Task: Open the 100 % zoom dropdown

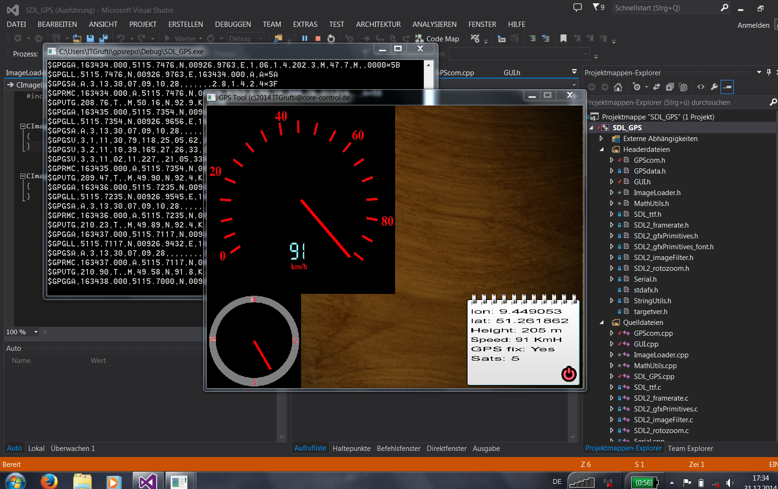Action: point(36,332)
